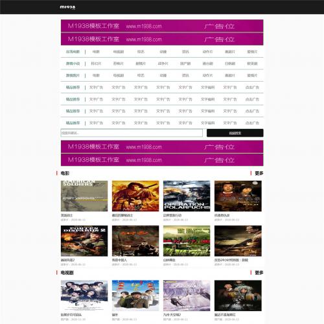Open the pale purple 九州天空城2 poster
Image resolution: width=324 pixels, height=324 pixels.
187,295
